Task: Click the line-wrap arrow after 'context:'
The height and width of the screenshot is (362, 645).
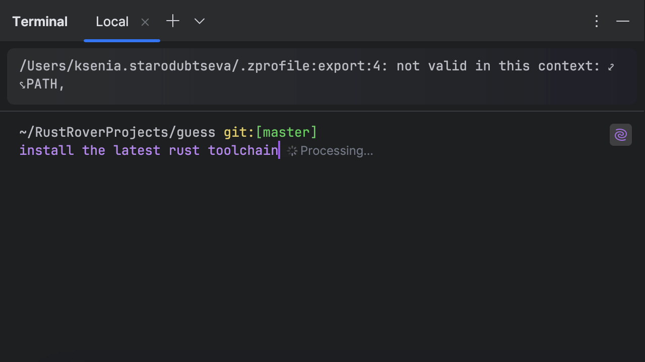Action: pyautogui.click(x=611, y=67)
